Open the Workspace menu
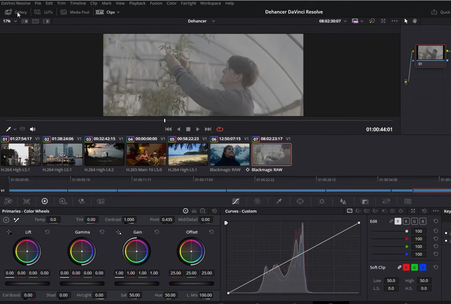Viewport: 451px width, 304px height. point(211,3)
